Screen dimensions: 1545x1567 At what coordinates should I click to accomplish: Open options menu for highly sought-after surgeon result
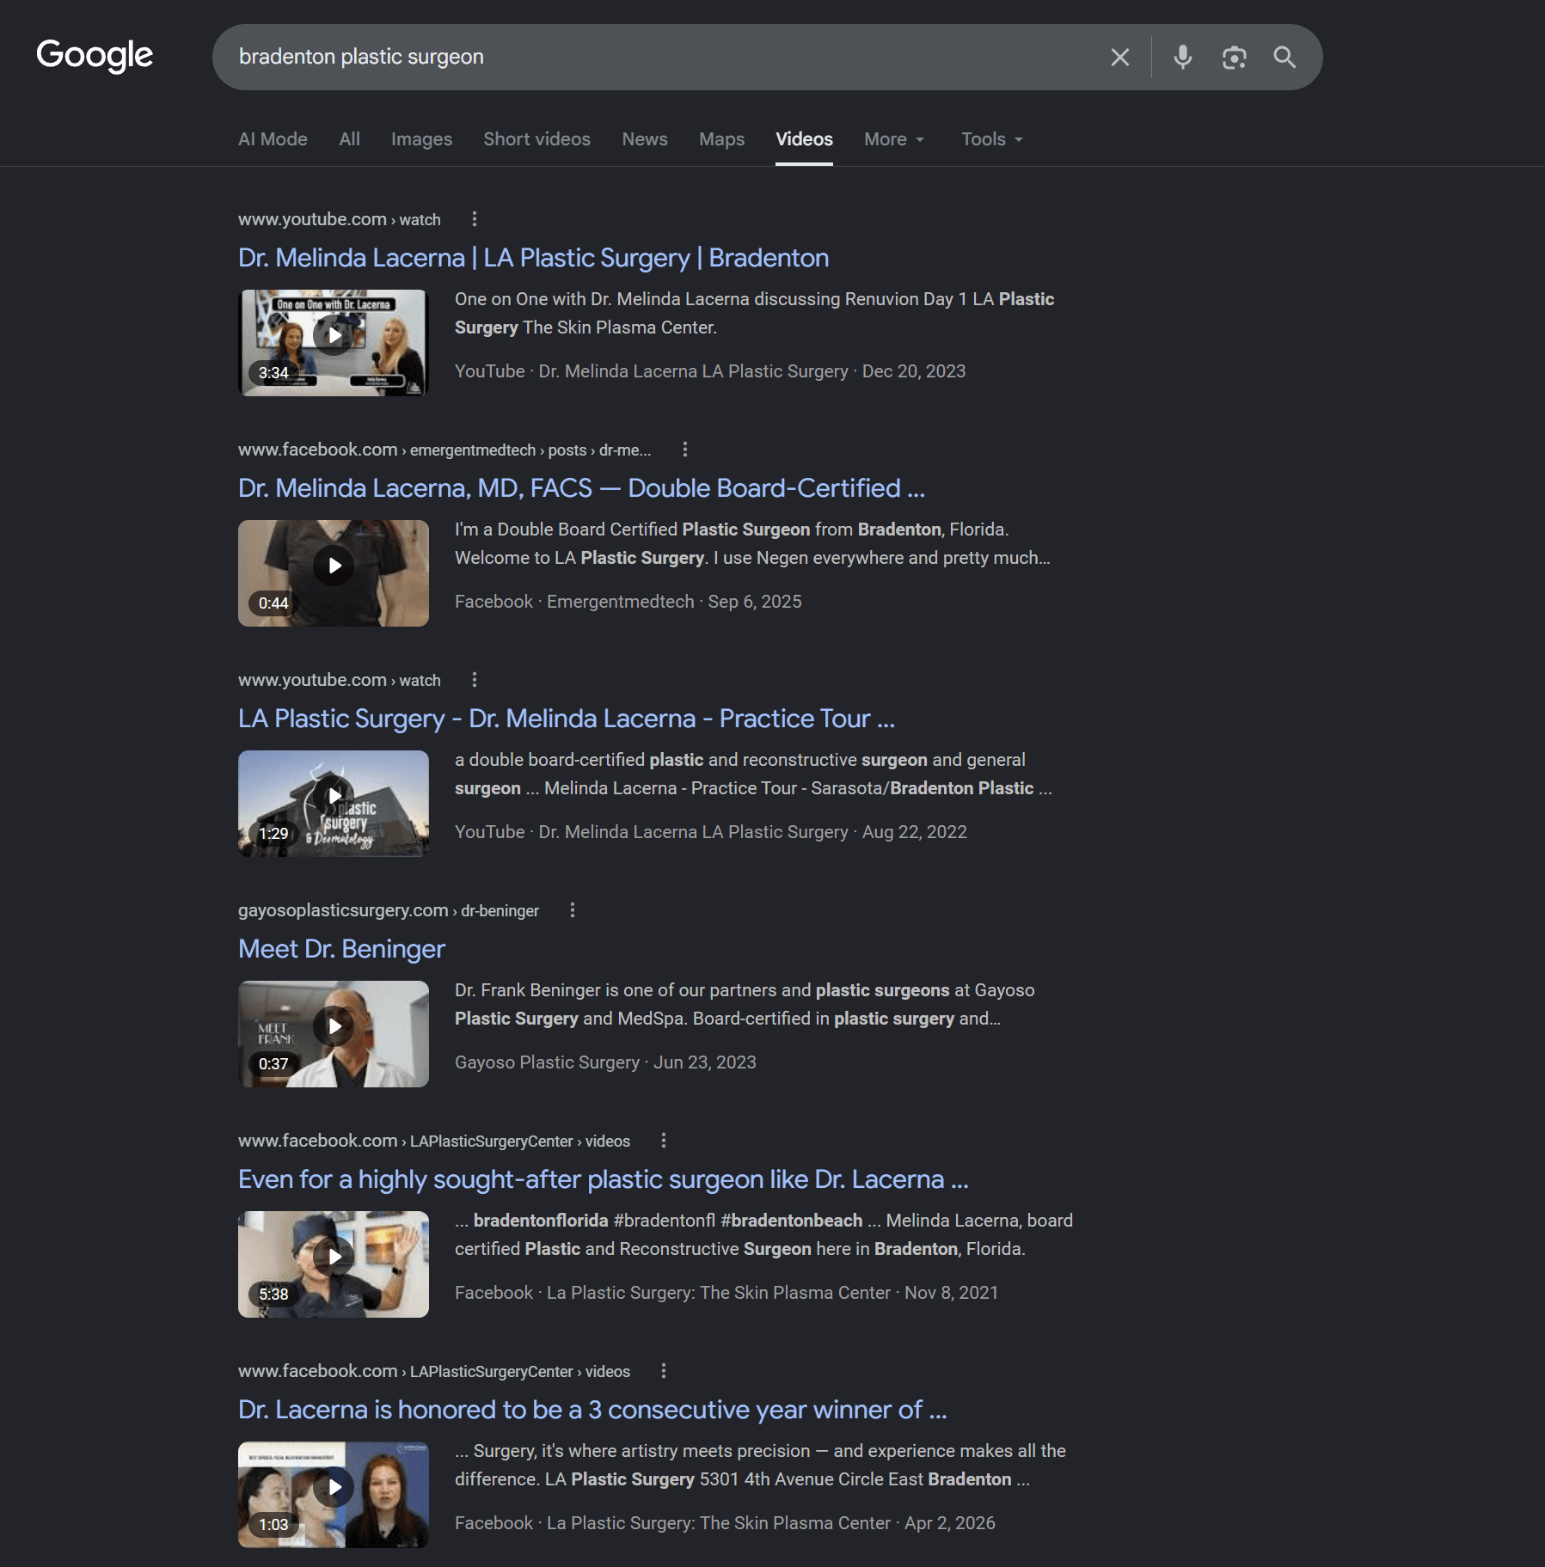664,1141
